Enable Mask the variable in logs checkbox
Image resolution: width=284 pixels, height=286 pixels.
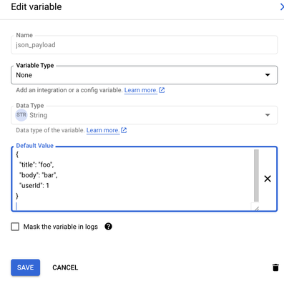click(x=15, y=227)
